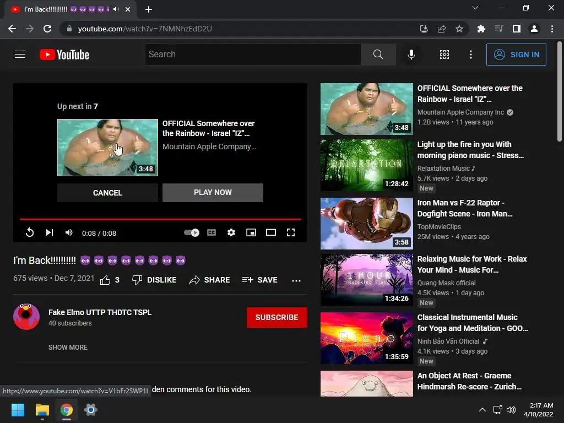Viewport: 564px width, 423px height.
Task: Focus the YouTube search field
Action: pos(253,55)
